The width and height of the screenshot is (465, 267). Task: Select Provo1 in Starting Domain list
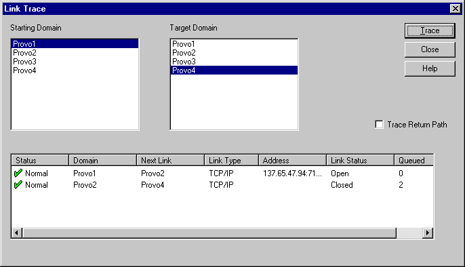point(75,44)
